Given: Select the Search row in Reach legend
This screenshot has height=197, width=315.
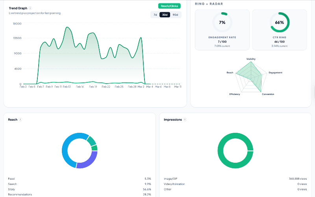Looking at the screenshot, I should (80, 184).
